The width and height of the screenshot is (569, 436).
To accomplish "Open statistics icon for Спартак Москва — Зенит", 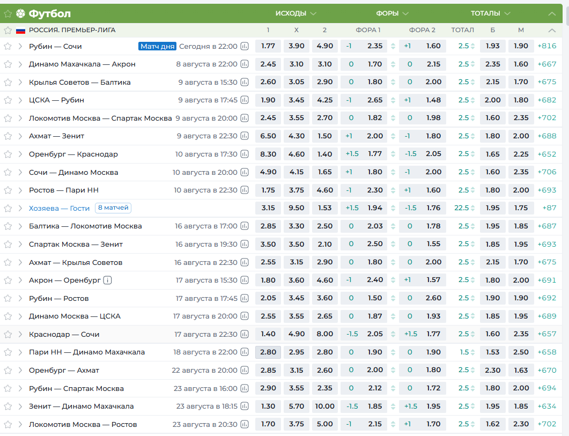I will (245, 245).
